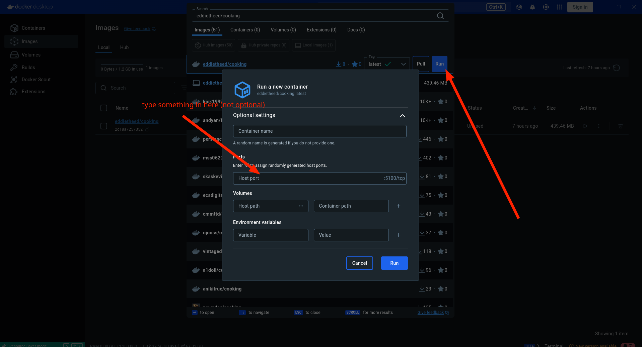Copy the image ID 2c18a7257352
Screen dimensions: 642x347
(x=147, y=129)
